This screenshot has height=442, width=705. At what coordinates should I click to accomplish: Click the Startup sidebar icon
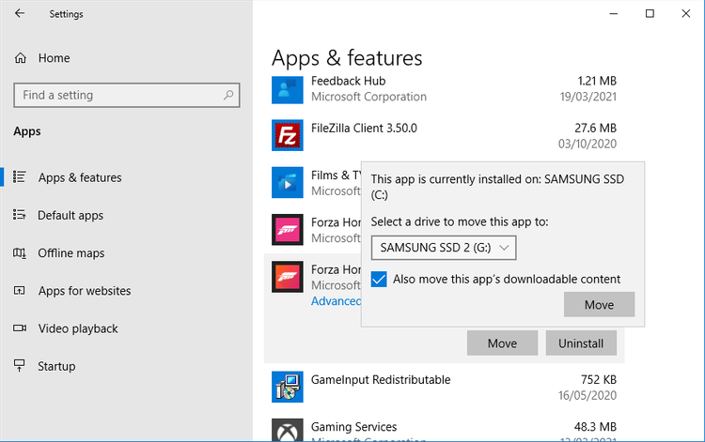(20, 366)
